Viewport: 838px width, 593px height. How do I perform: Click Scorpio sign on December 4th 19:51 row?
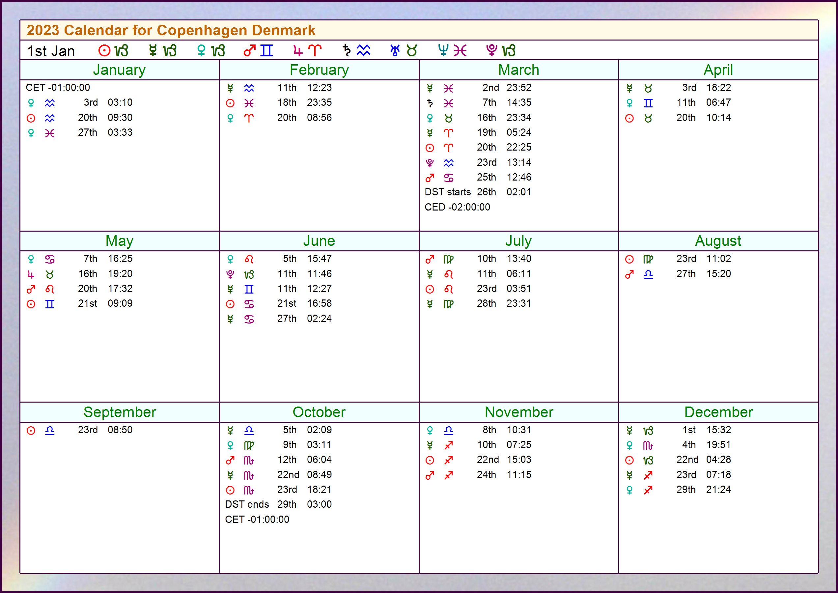(x=648, y=445)
